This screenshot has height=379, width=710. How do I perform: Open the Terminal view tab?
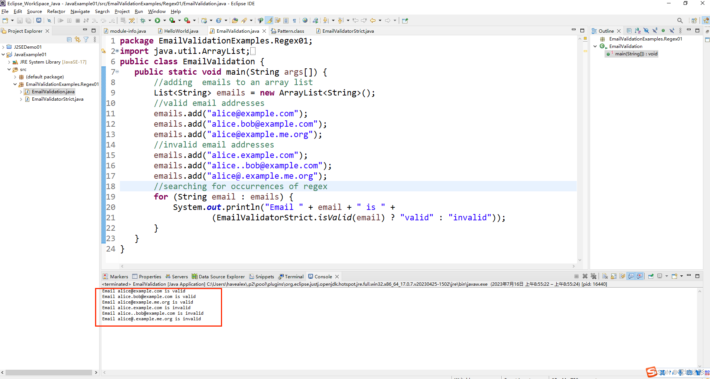[x=291, y=276]
